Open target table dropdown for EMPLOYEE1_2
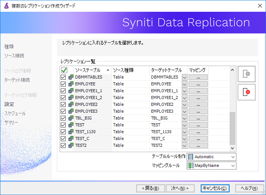The image size is (266, 195). click(x=184, y=98)
